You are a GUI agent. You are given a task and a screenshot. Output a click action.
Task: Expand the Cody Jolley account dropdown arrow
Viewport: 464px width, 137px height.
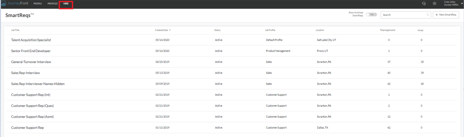click(x=462, y=3)
